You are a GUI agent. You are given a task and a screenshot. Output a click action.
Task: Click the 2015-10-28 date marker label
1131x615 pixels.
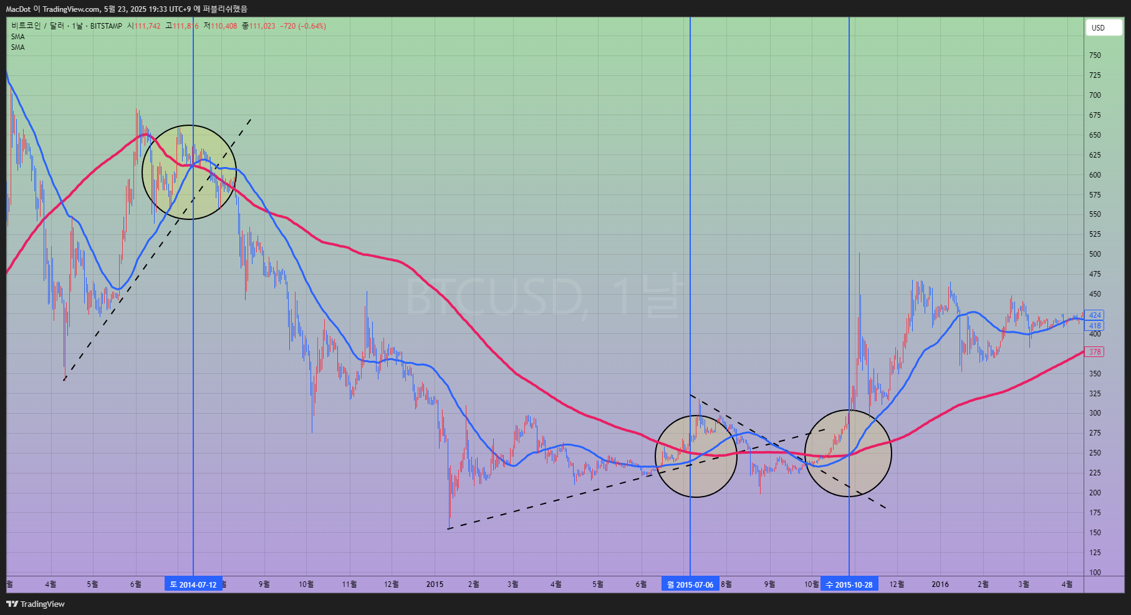point(849,584)
